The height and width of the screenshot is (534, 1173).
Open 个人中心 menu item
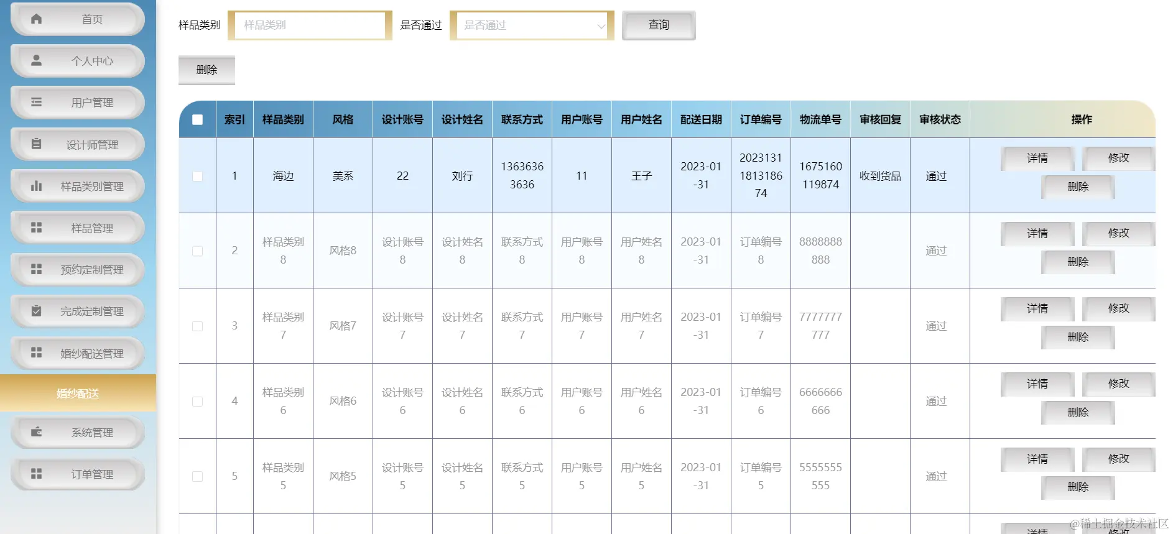78,61
